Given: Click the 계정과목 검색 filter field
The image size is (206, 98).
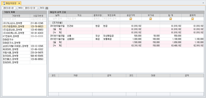Looking at the screenshot, I should [x=111, y=19].
